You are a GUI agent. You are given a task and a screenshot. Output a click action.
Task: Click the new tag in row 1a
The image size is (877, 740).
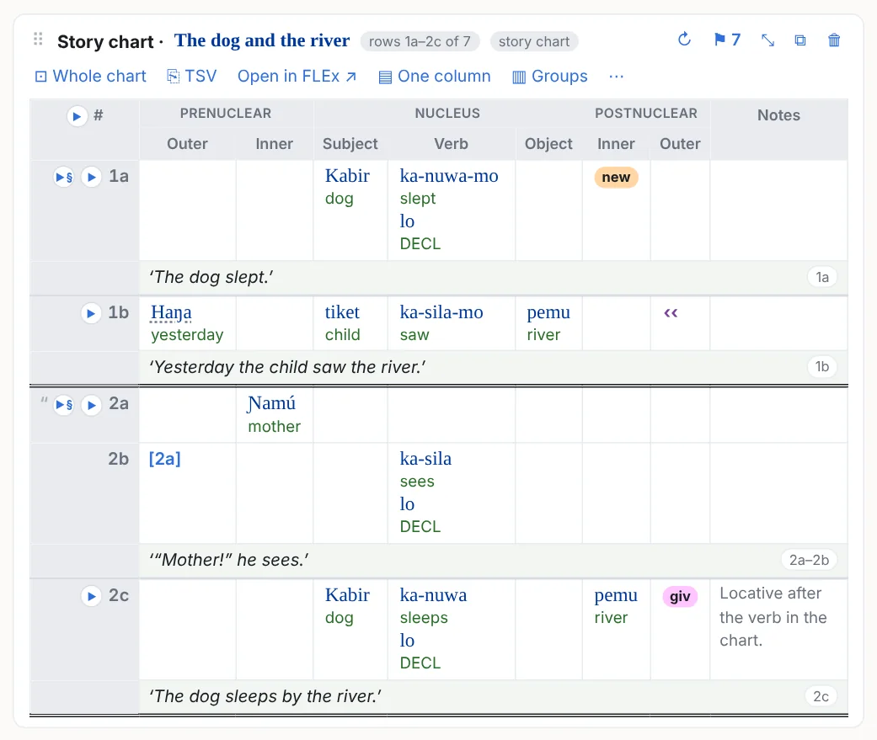pyautogui.click(x=616, y=177)
